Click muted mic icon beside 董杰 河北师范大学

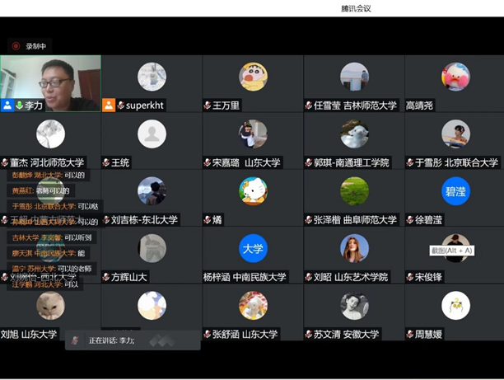click(x=4, y=162)
